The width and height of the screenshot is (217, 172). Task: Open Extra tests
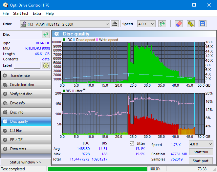(x=26, y=149)
